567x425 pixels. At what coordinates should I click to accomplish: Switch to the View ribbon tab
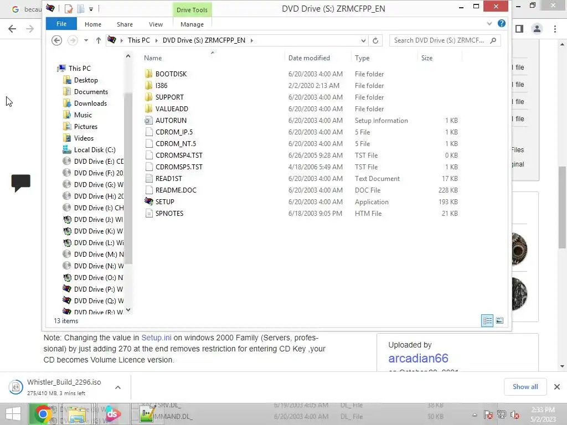click(156, 24)
